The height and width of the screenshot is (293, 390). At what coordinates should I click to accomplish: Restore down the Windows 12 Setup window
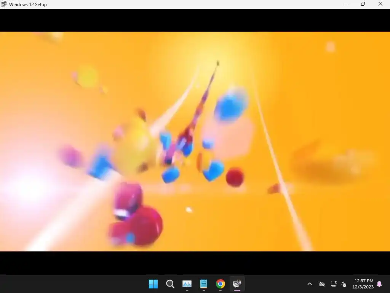coord(363,4)
